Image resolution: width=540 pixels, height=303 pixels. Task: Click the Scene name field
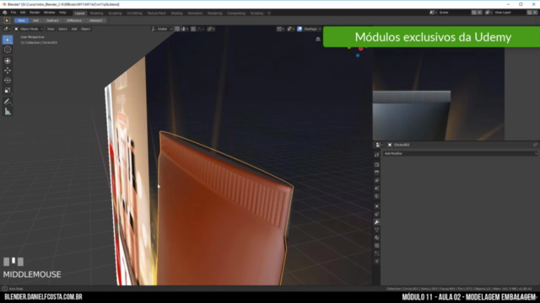point(454,13)
